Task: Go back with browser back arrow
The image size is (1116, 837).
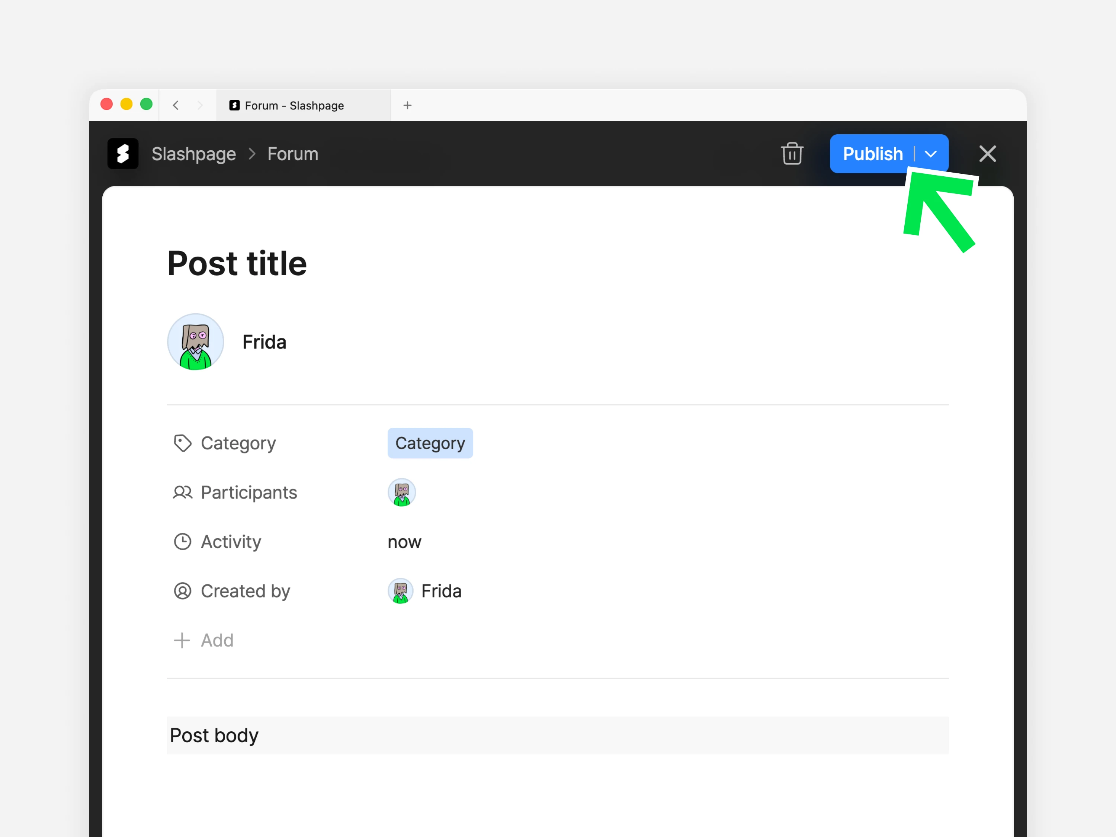Action: (x=176, y=105)
